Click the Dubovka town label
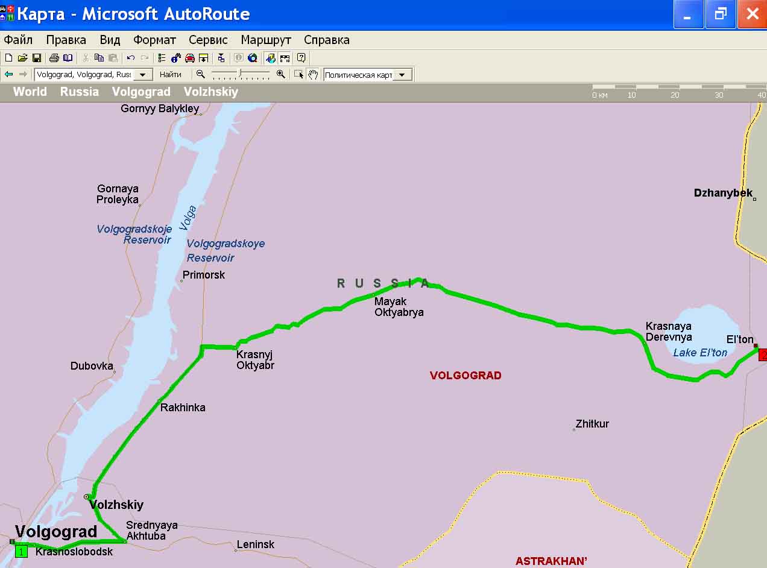767x568 pixels. coord(92,366)
